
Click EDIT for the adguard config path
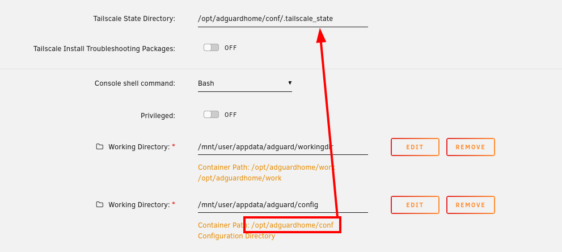click(415, 205)
